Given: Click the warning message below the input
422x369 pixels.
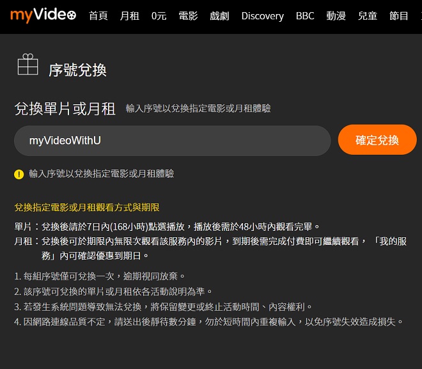Looking at the screenshot, I should pyautogui.click(x=101, y=173).
